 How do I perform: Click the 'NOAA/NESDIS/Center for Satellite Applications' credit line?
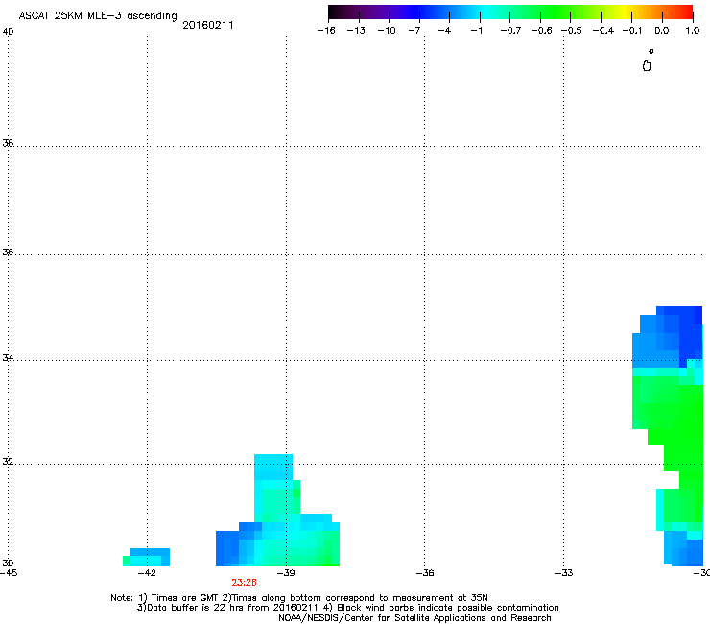point(414,618)
